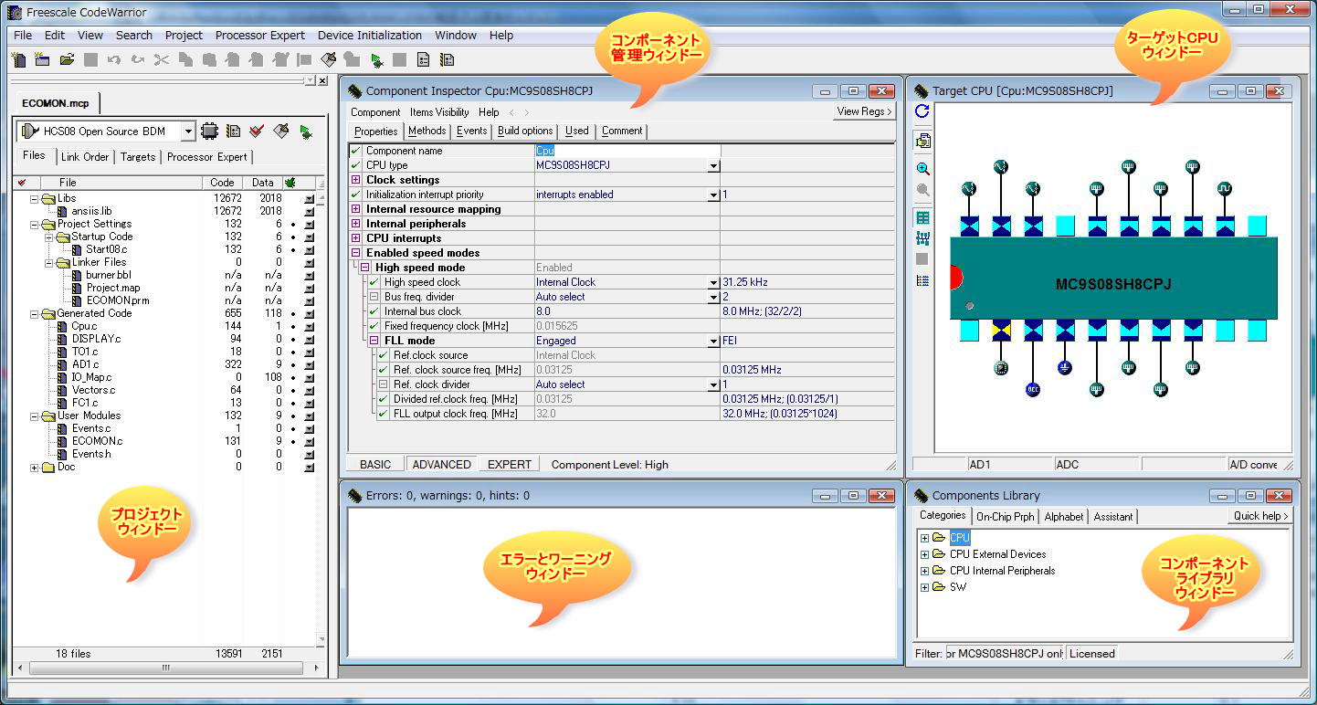
Task: Open the Device Initialization menu
Action: pos(370,36)
